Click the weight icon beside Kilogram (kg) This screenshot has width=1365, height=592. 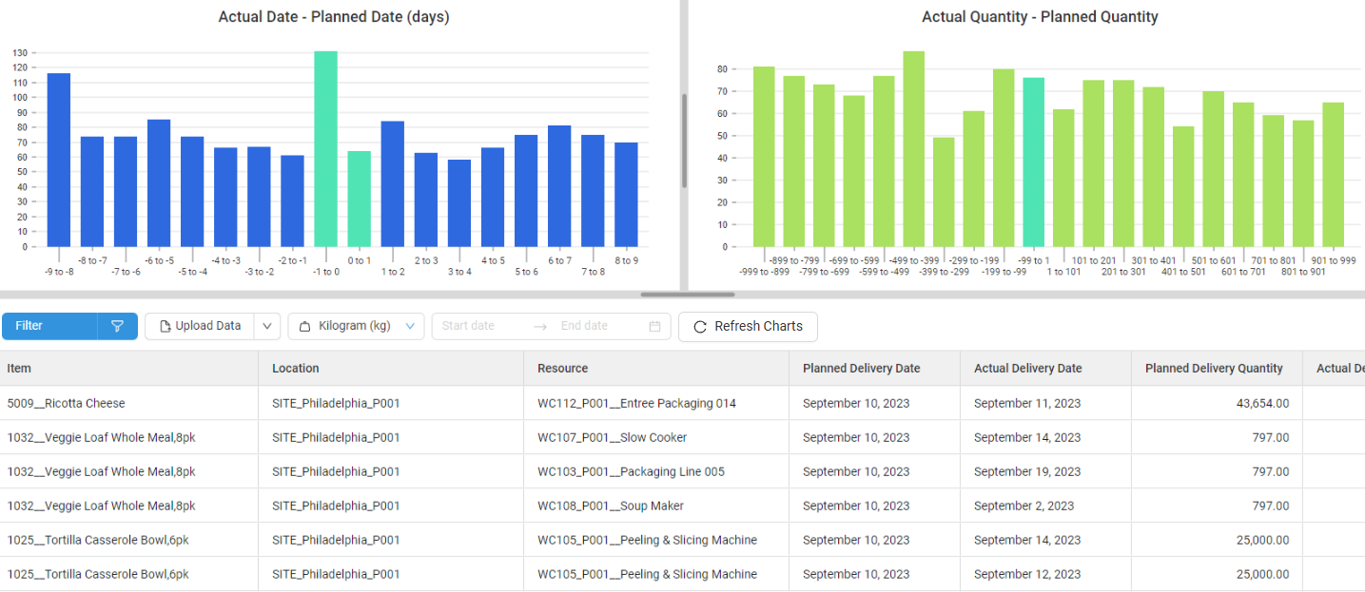tap(305, 326)
